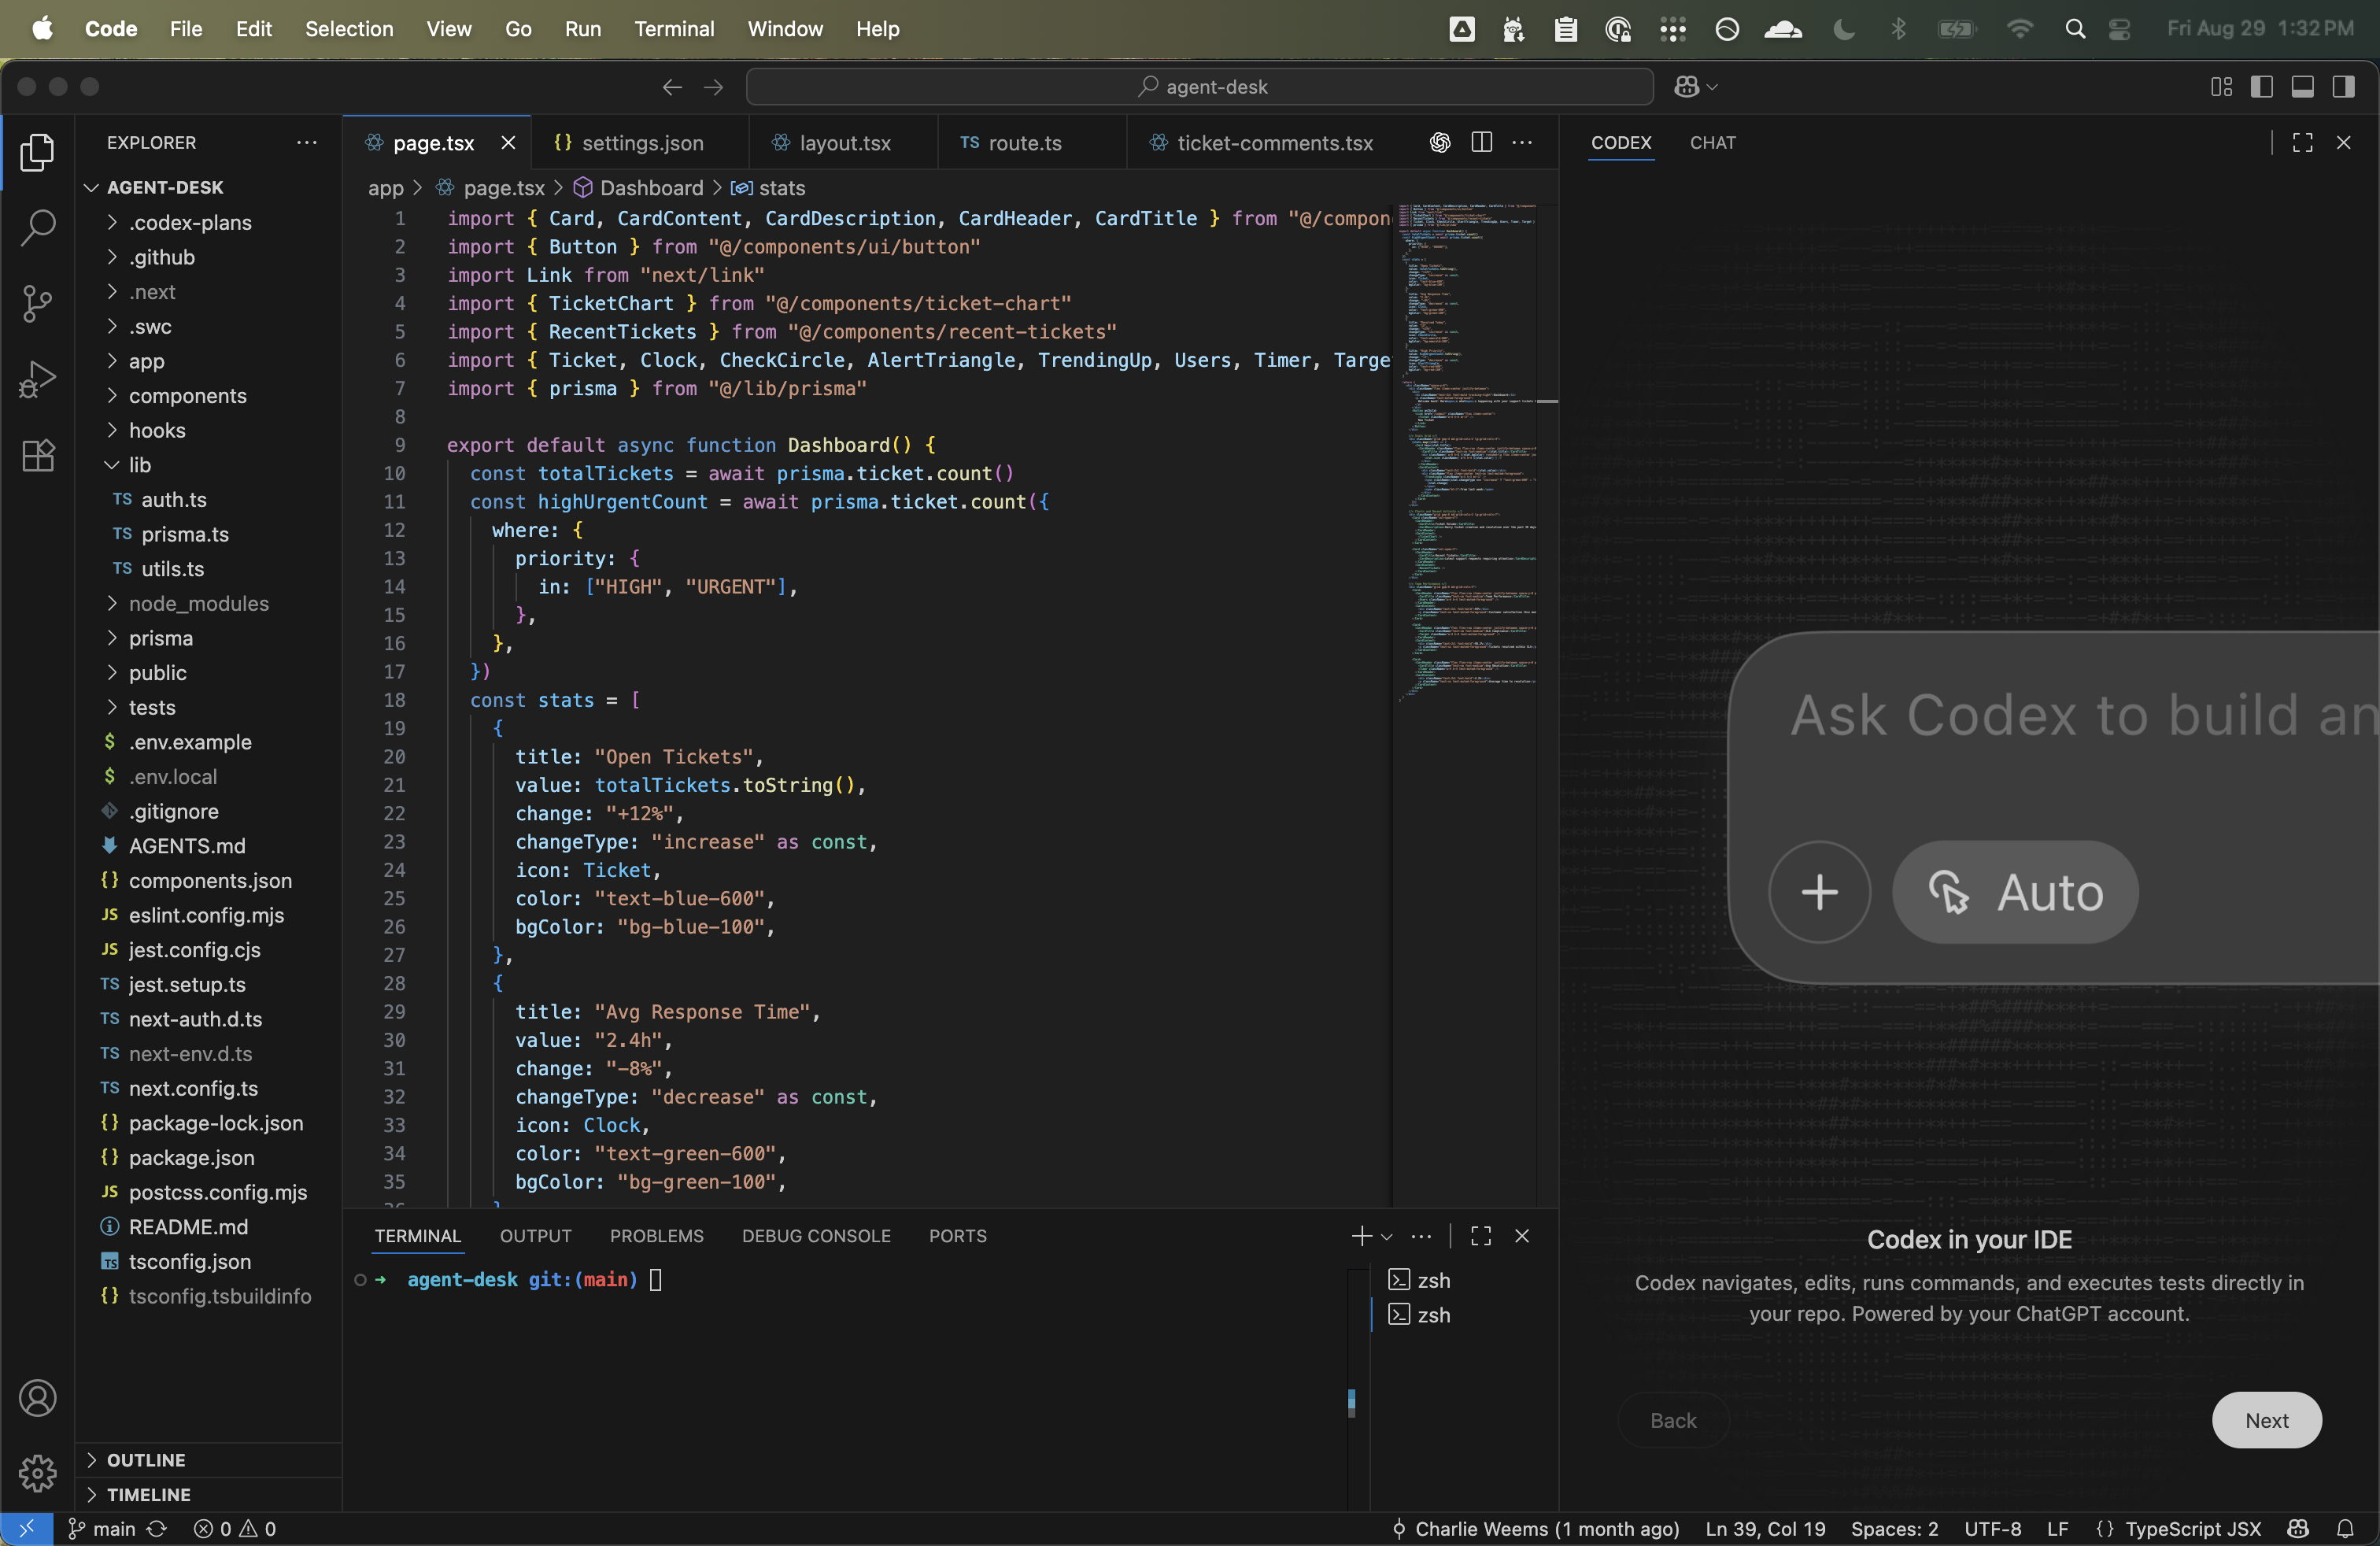The height and width of the screenshot is (1546, 2380).
Task: Click the Next button in Codex panel
Action: coord(2266,1420)
